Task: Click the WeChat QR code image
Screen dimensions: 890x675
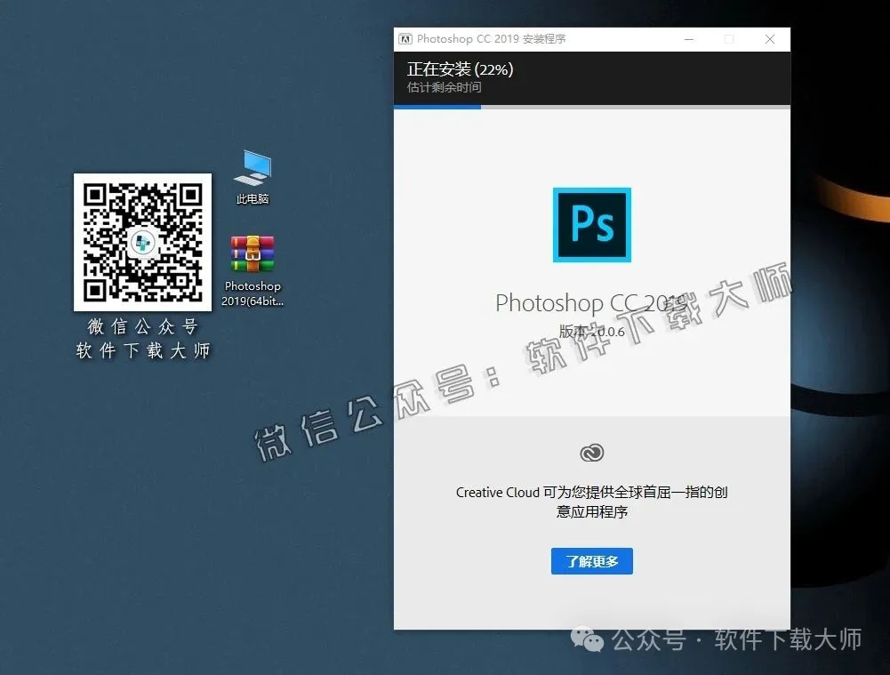Action: [x=142, y=242]
